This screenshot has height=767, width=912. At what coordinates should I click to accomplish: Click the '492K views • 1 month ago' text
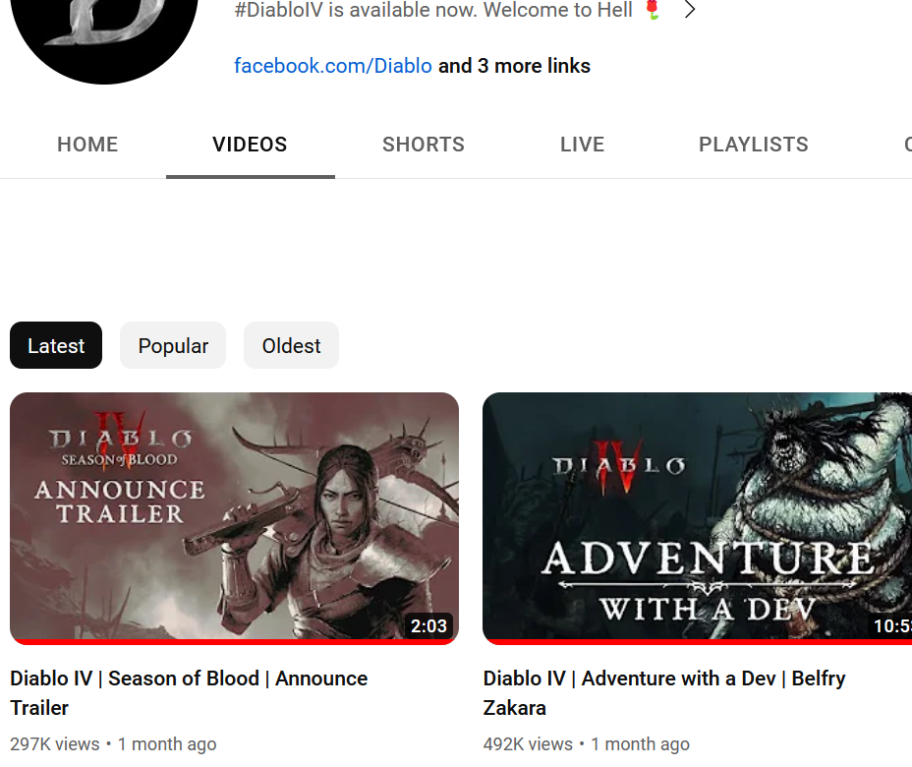587,743
